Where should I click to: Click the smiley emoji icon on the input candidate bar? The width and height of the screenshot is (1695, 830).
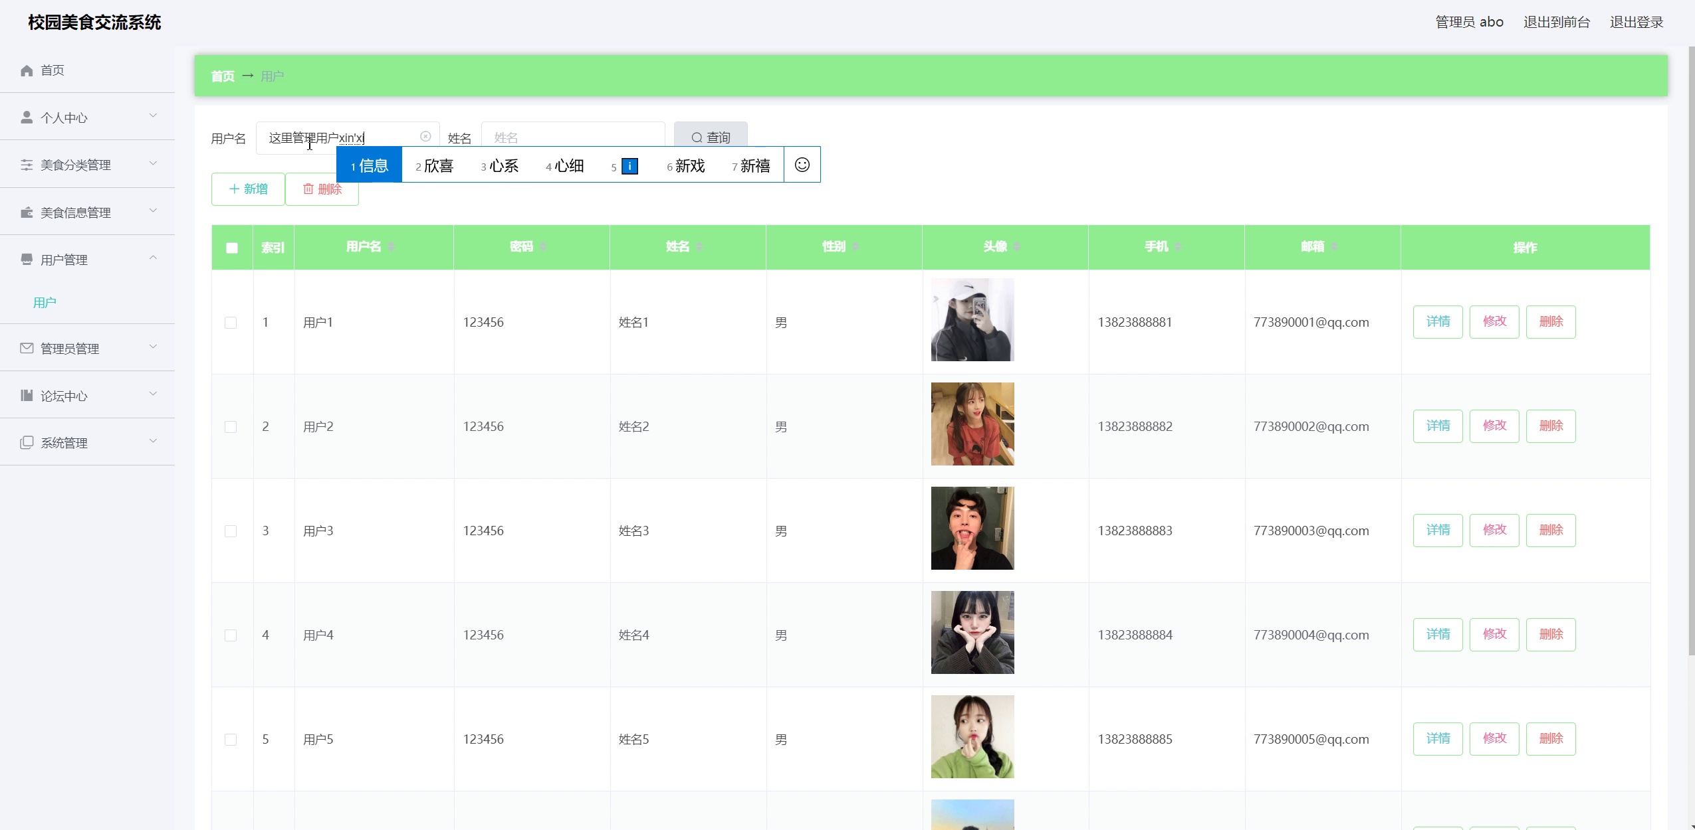click(x=802, y=164)
